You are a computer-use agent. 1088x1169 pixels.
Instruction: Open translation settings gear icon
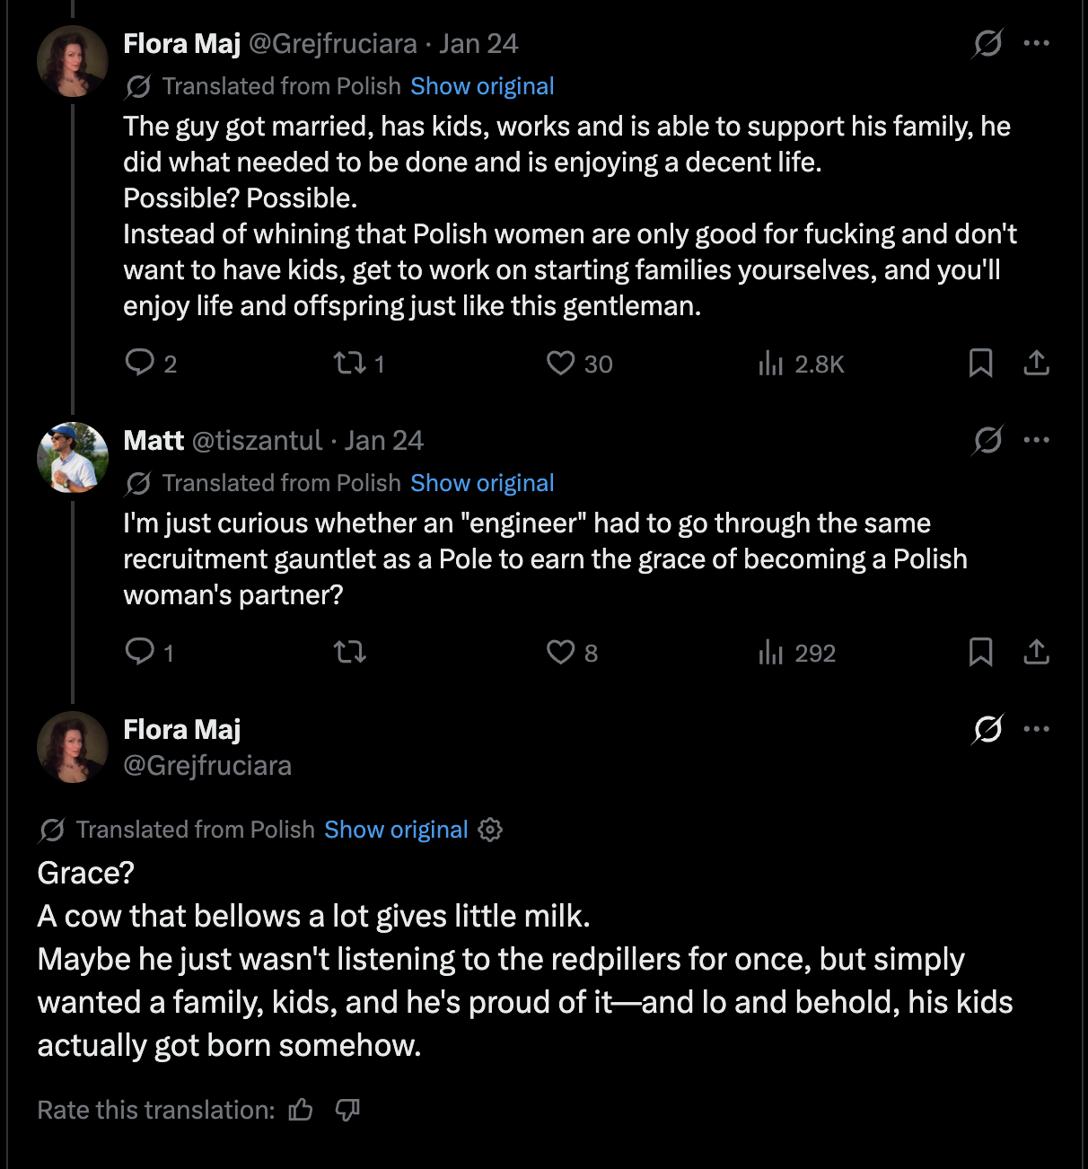click(x=490, y=830)
